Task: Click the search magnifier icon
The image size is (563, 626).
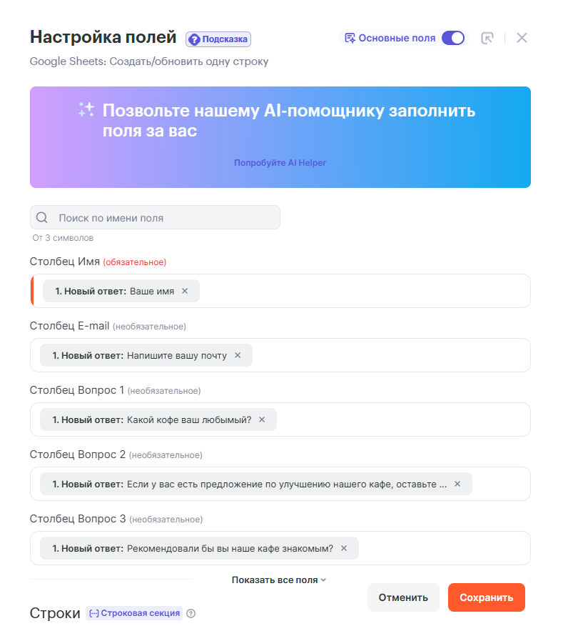Action: pos(42,218)
